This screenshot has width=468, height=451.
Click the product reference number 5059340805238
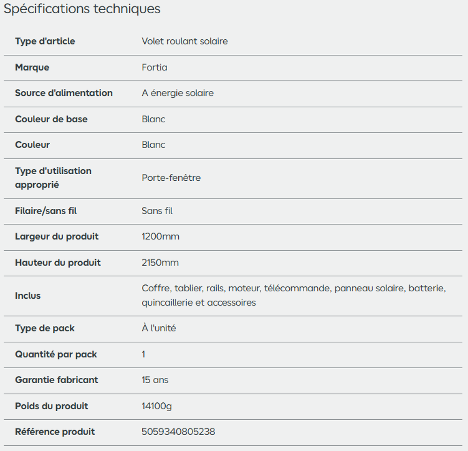pos(178,432)
